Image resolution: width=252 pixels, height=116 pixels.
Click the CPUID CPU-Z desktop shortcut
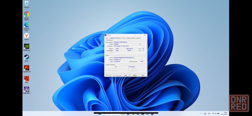(26, 89)
